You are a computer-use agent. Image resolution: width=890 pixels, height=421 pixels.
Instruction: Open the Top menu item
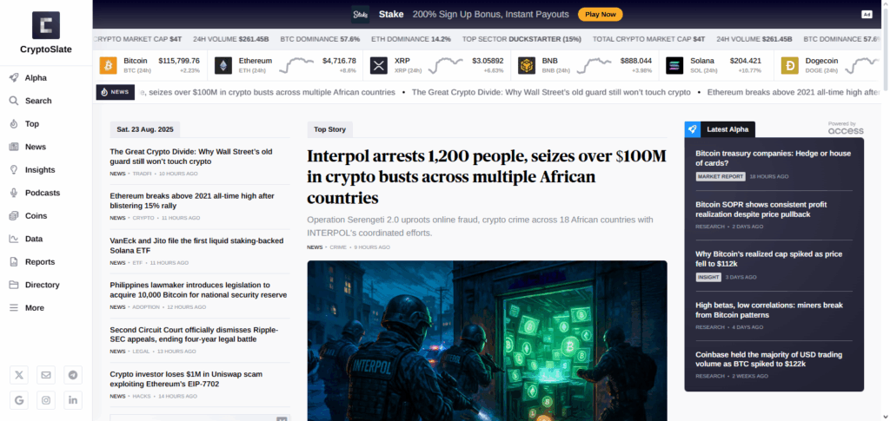[x=32, y=123]
